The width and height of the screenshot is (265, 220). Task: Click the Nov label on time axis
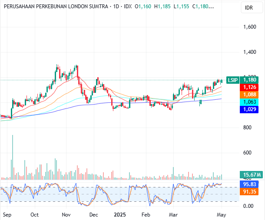click(x=66, y=215)
